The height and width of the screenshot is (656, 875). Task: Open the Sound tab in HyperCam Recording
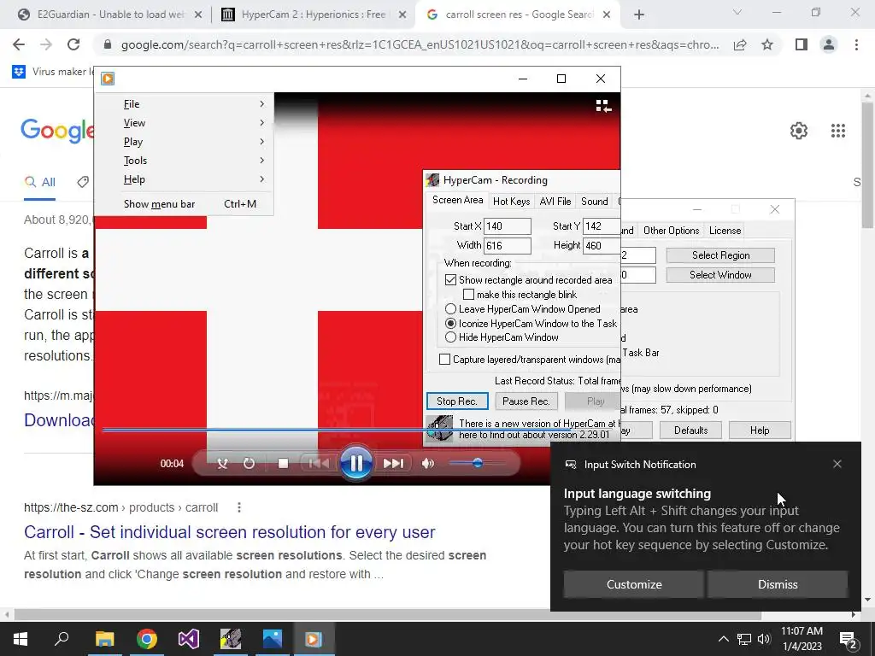[x=595, y=202]
